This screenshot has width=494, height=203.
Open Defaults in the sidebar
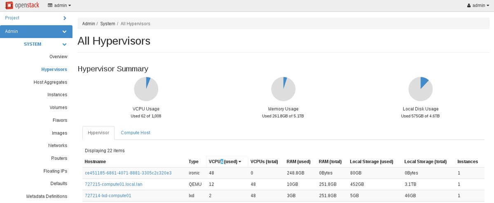tap(59, 184)
